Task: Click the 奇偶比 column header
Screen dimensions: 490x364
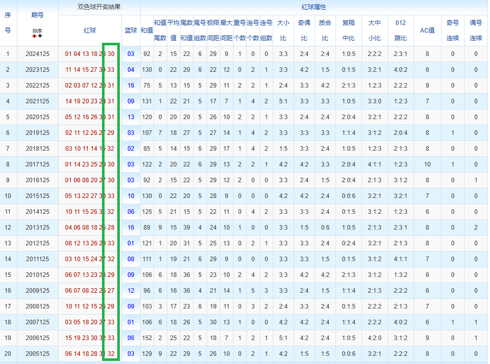Action: [x=304, y=30]
